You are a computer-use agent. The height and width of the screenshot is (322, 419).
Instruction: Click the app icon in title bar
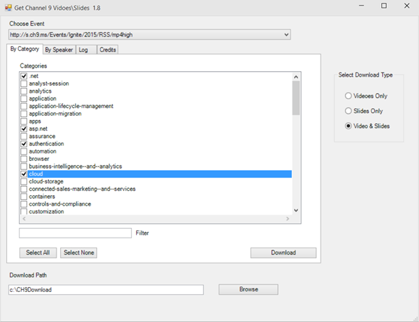click(x=7, y=6)
